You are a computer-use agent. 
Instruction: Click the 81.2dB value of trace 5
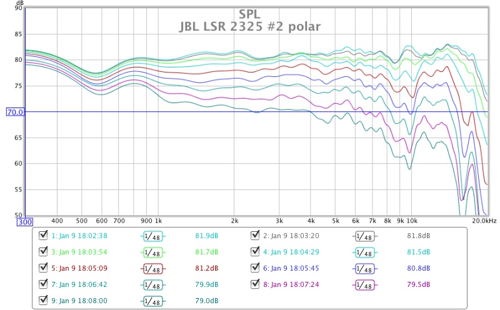pyautogui.click(x=207, y=268)
